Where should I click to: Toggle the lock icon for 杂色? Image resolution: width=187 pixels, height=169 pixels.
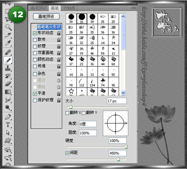point(59,74)
